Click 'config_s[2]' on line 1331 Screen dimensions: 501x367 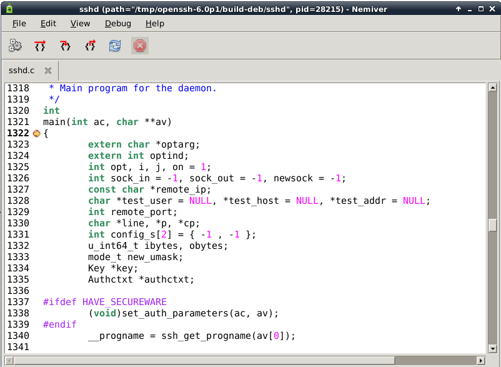[141, 234]
